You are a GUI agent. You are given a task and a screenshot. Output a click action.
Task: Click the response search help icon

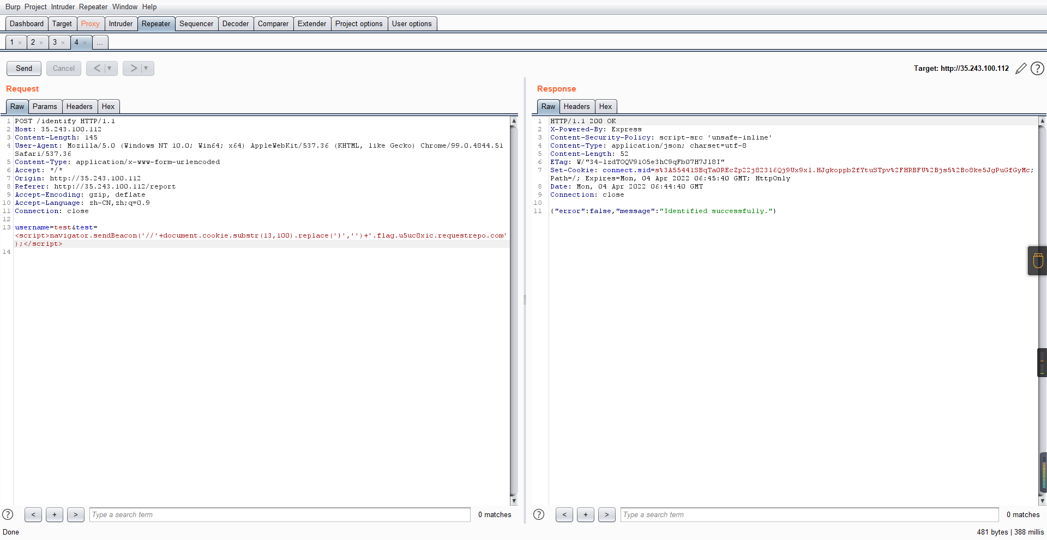(x=539, y=514)
